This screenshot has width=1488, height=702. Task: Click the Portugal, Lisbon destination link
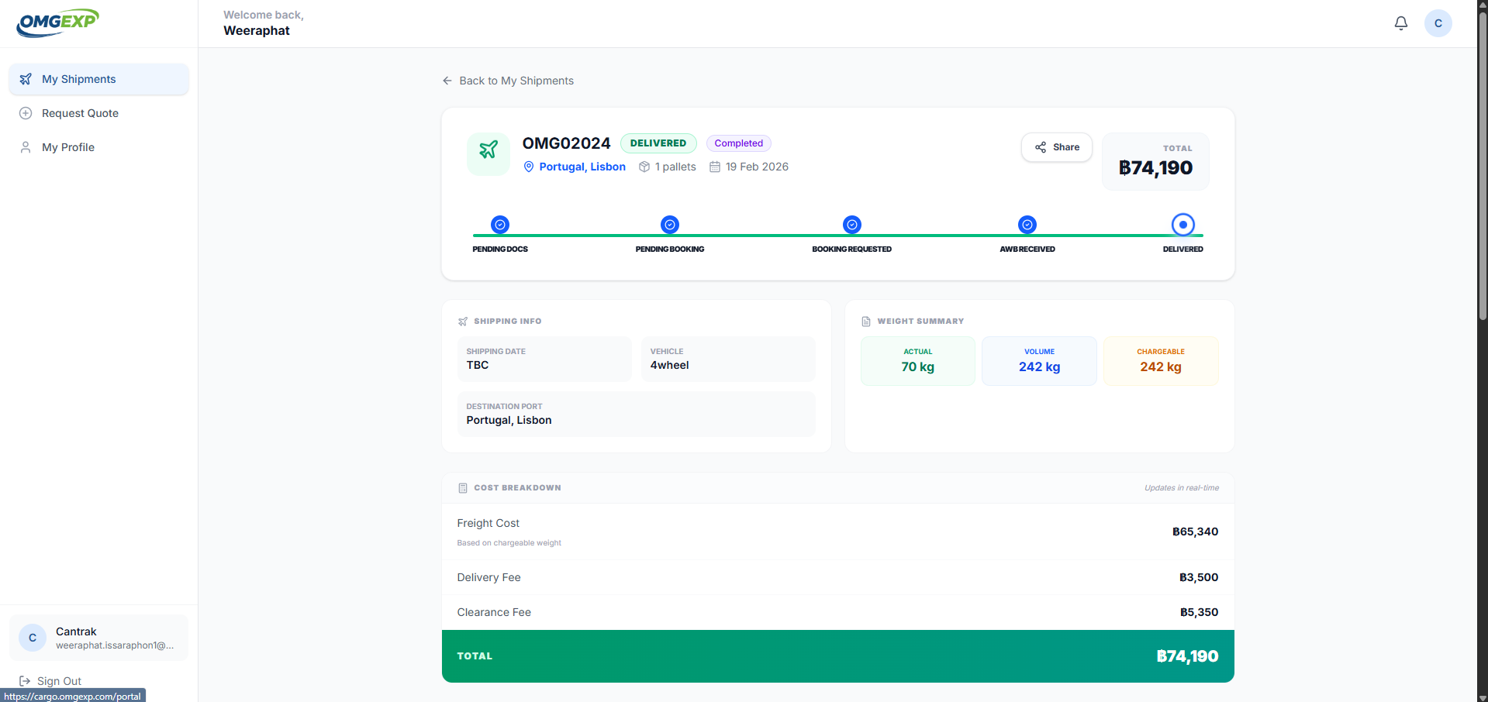click(582, 167)
